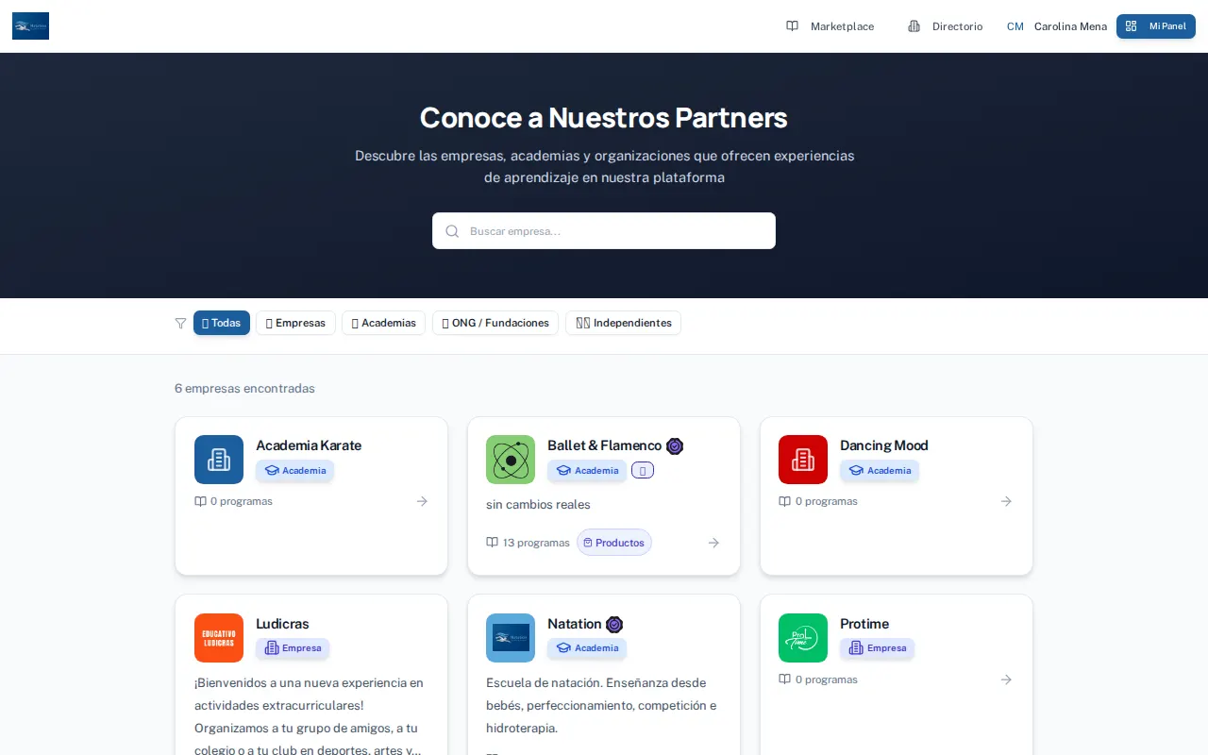Click the '13 programas' label
The height and width of the screenshot is (755, 1208).
[536, 543]
